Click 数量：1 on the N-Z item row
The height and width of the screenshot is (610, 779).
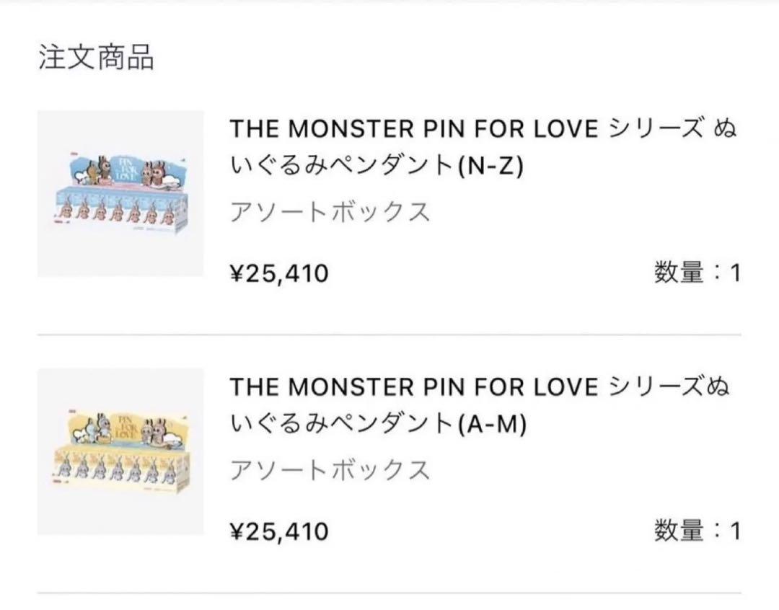pos(697,273)
